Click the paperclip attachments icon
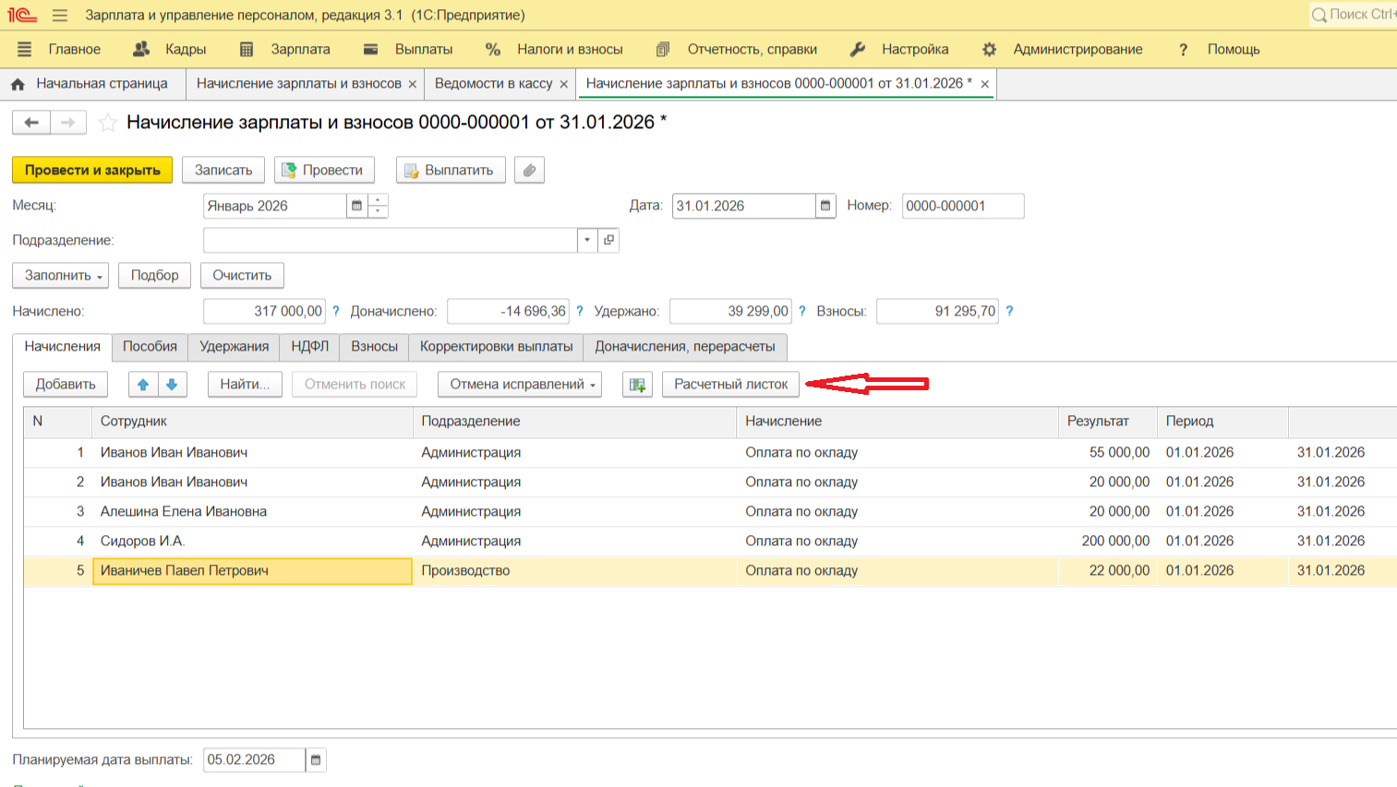 click(529, 171)
